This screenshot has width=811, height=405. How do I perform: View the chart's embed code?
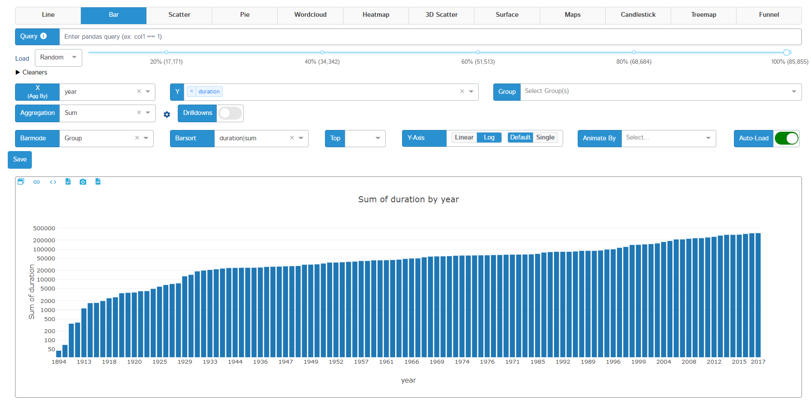click(53, 182)
